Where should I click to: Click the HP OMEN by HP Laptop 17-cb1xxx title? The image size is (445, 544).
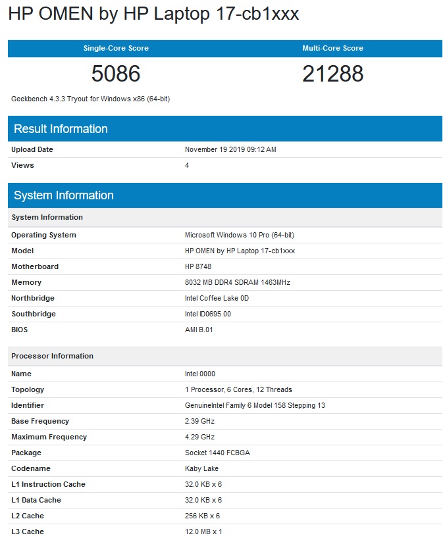pyautogui.click(x=153, y=14)
